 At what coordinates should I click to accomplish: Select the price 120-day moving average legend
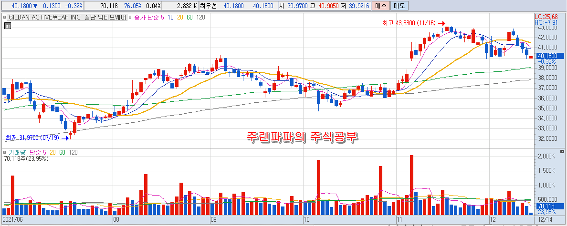click(201, 17)
